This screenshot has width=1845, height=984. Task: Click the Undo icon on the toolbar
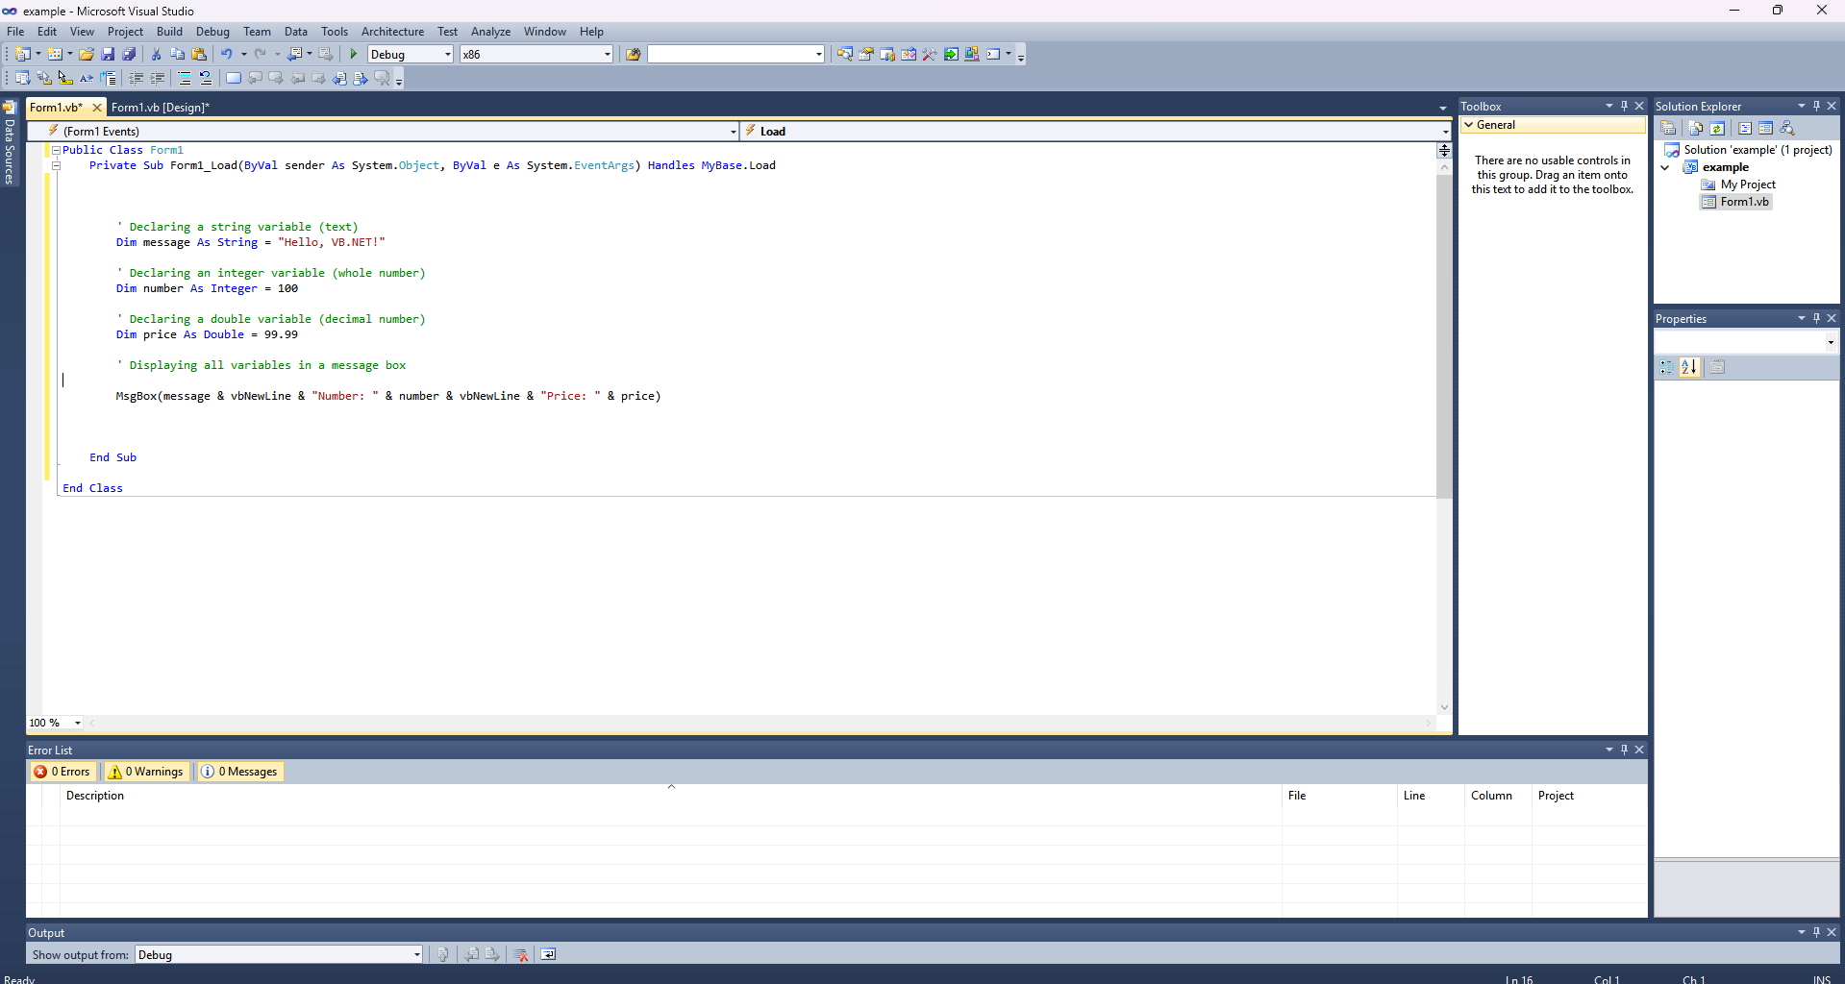pyautogui.click(x=227, y=55)
